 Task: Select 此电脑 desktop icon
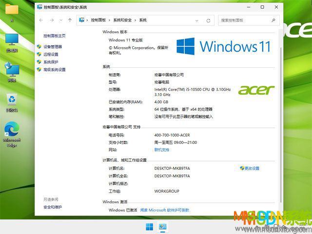click(x=12, y=43)
